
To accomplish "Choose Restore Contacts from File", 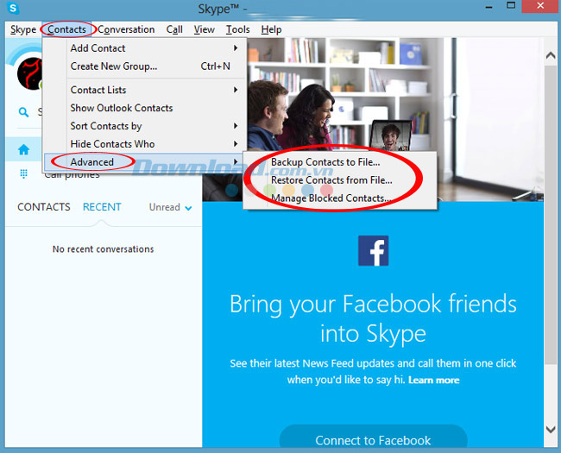I will coord(340,180).
